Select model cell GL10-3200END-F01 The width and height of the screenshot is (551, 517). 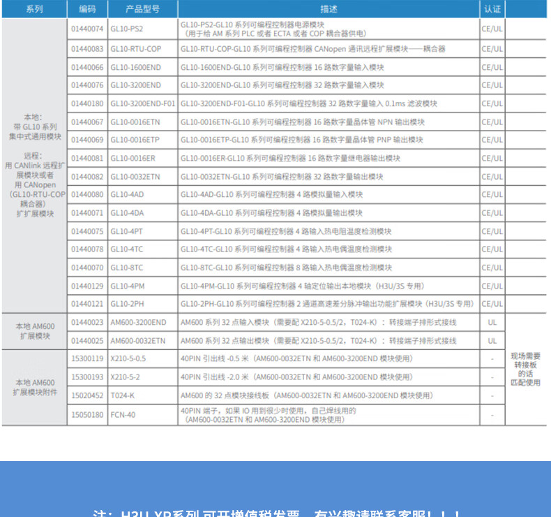pyautogui.click(x=143, y=103)
